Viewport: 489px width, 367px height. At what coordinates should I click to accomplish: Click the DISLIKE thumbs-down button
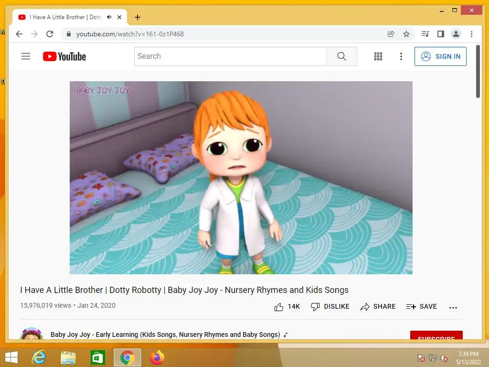(330, 307)
